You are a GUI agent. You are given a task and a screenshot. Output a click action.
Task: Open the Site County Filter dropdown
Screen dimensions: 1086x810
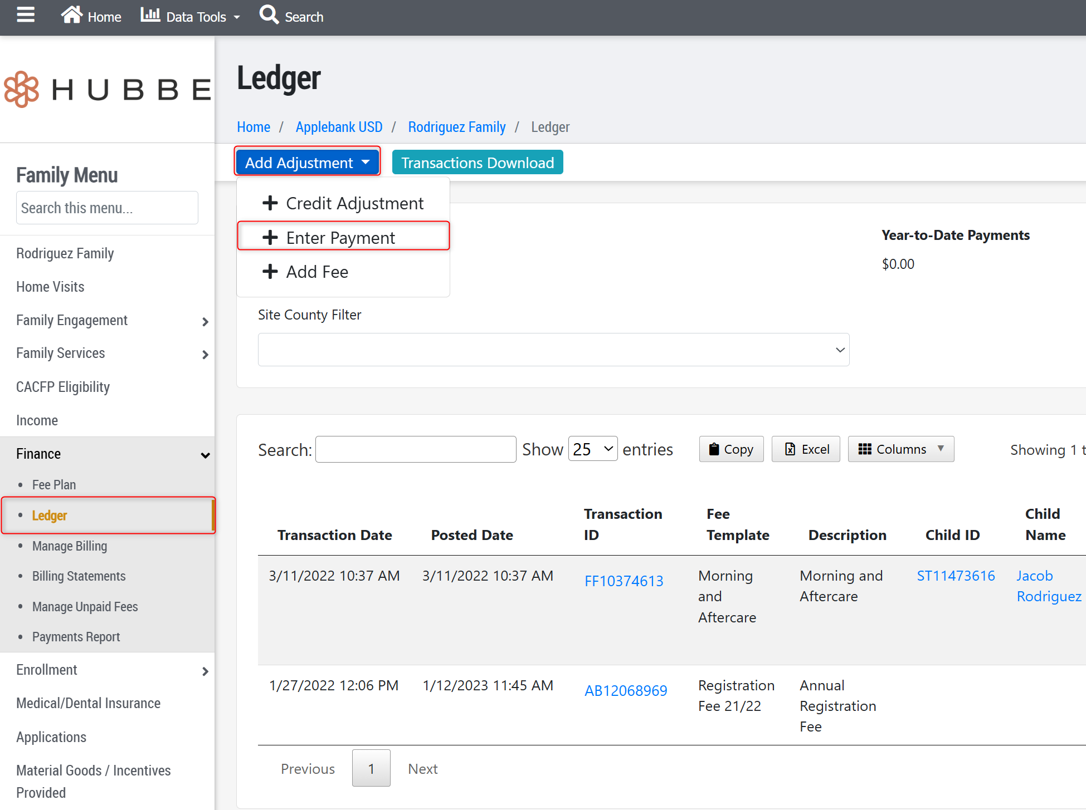tap(553, 350)
